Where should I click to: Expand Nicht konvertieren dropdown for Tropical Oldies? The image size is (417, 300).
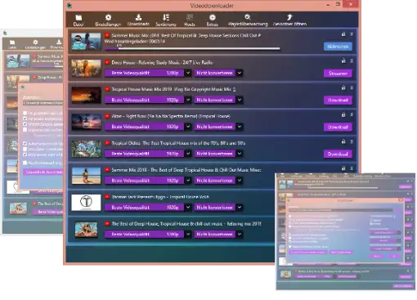[240, 154]
